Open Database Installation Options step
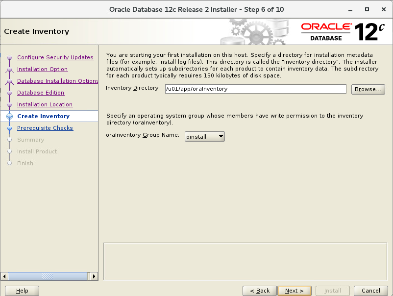Image resolution: width=393 pixels, height=296 pixels. [x=58, y=81]
